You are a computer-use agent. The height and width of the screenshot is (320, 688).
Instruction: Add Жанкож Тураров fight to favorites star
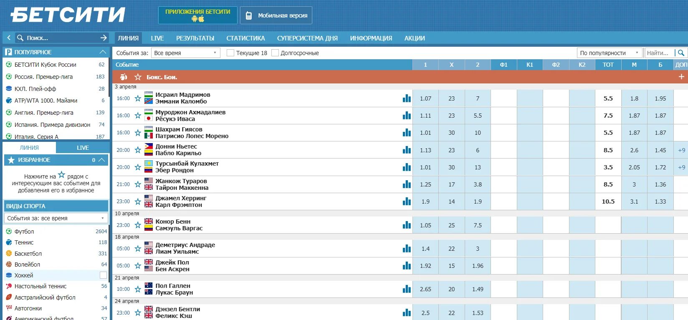138,184
